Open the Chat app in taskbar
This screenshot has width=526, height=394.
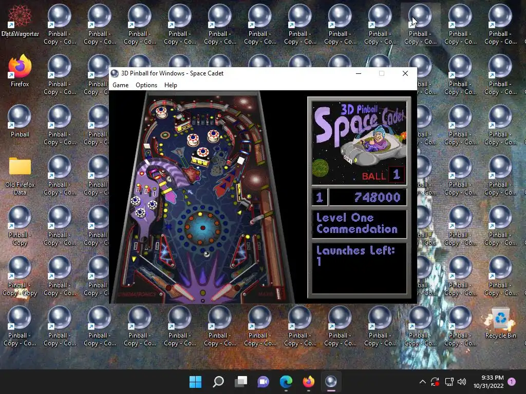(x=264, y=382)
